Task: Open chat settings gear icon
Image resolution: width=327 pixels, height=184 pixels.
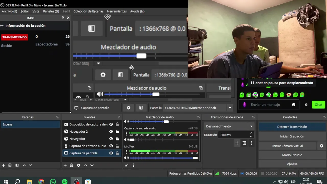Action: click(x=306, y=105)
